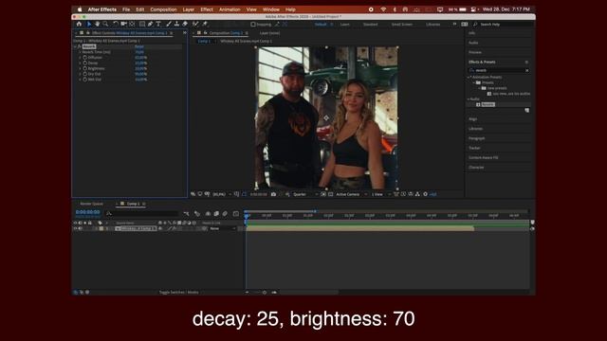Select the Clone Stamp tool
The image size is (607, 341).
pyautogui.click(x=176, y=24)
